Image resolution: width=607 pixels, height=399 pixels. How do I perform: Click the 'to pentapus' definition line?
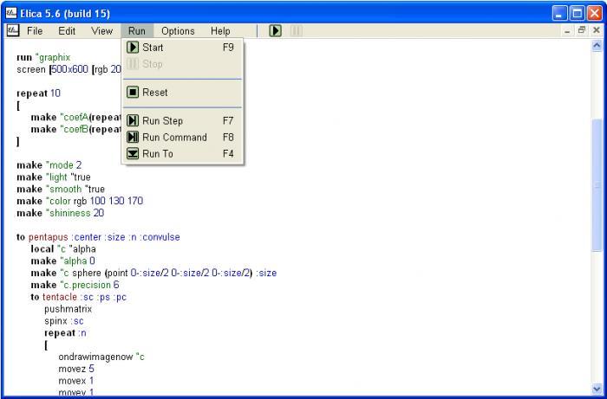(98, 237)
